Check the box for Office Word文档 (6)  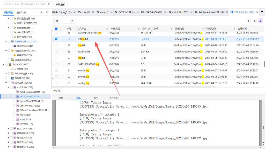coord(14,106)
